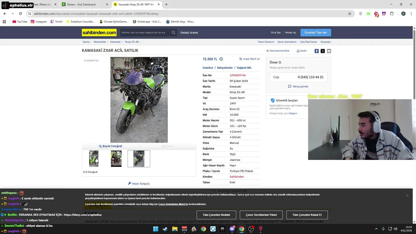Viewport: 416px width, 234px height.
Task: Open Windows Start menu
Action: pos(156,229)
